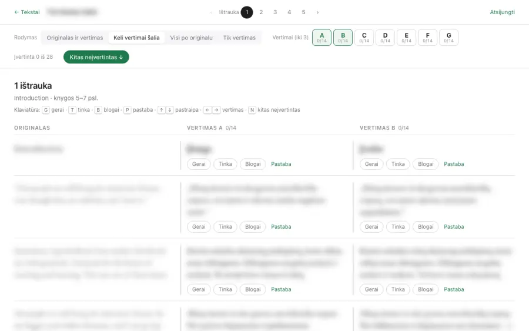Viewport: 529px width, 331px height.
Task: Add Pastaba to third Vertimas B paragraph
Action: tap(454, 289)
